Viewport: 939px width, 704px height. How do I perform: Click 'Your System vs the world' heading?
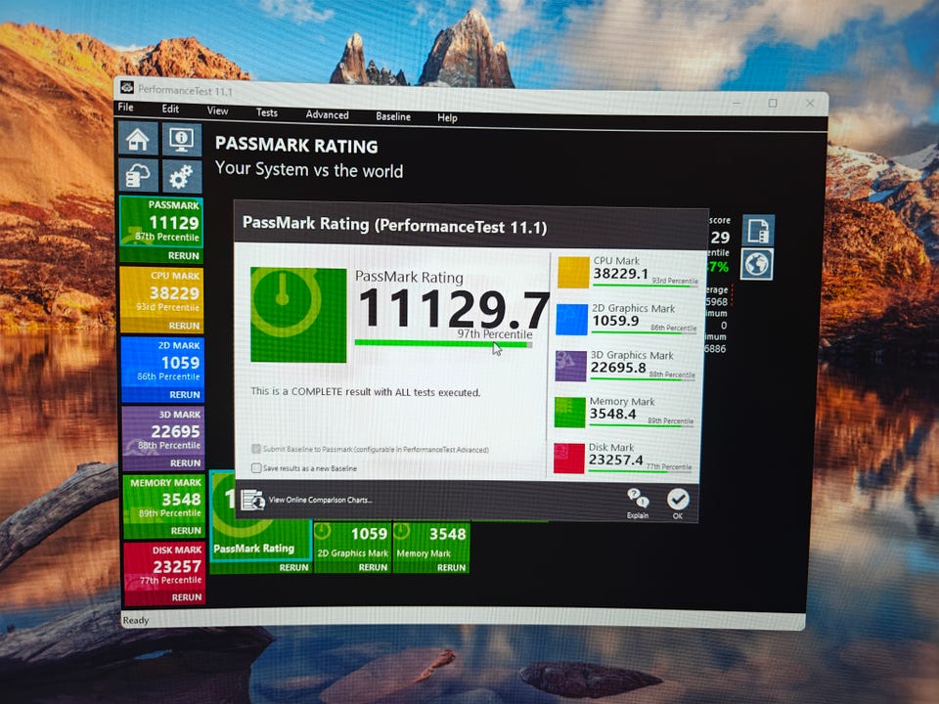point(309,170)
